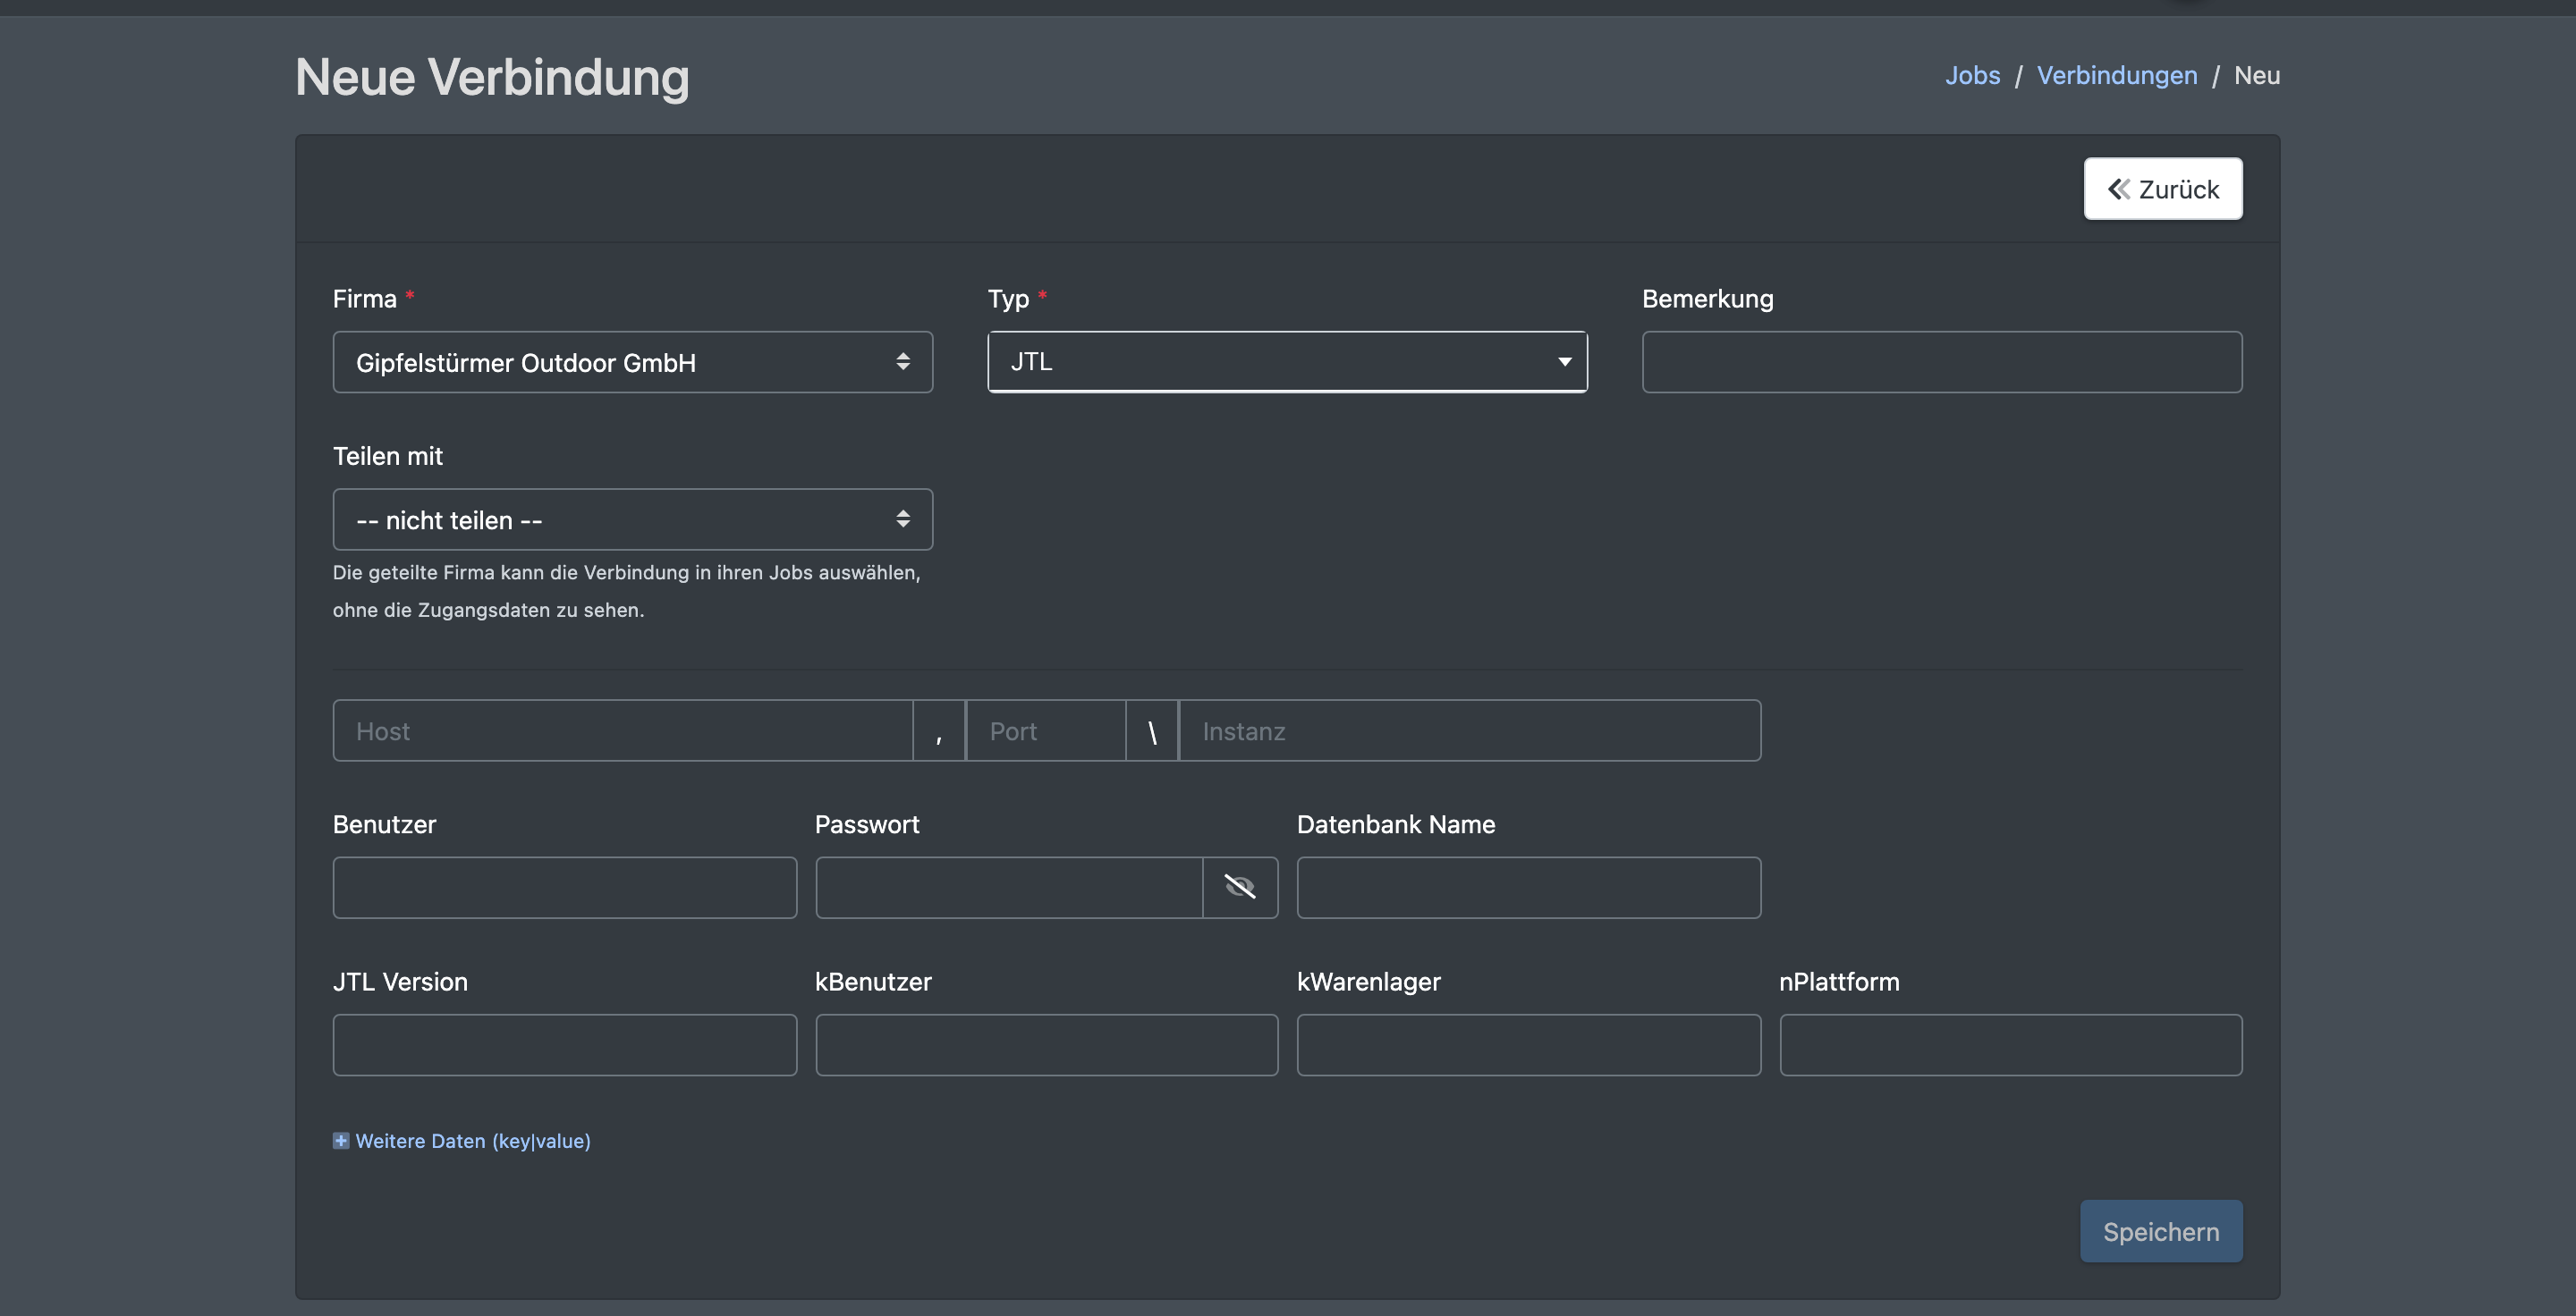
Task: Click the Neue Verbindung heading
Action: pyautogui.click(x=492, y=77)
